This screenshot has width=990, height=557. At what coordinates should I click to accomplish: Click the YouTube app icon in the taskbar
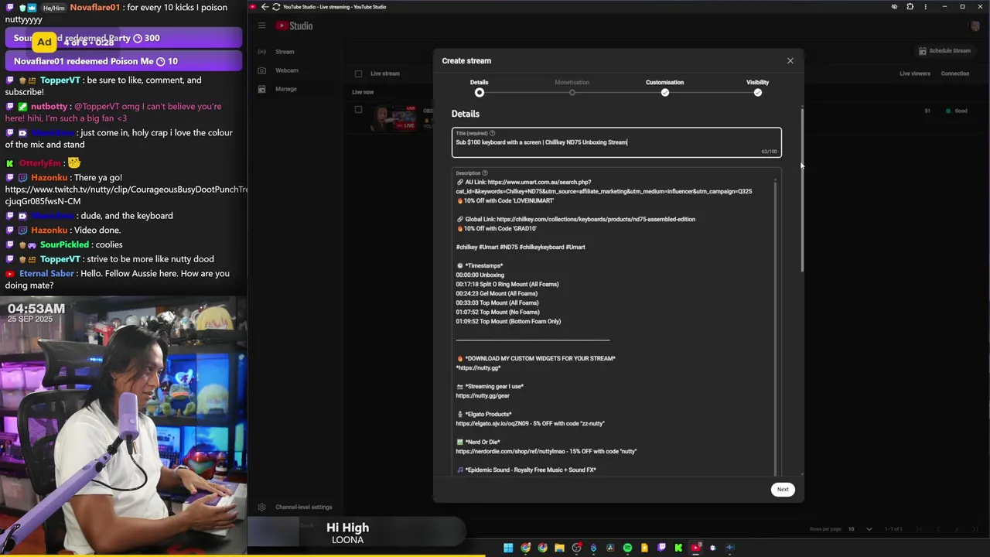click(x=695, y=548)
